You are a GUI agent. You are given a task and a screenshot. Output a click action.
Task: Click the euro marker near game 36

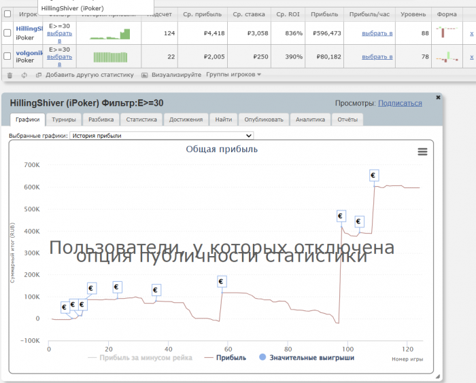coord(156,290)
